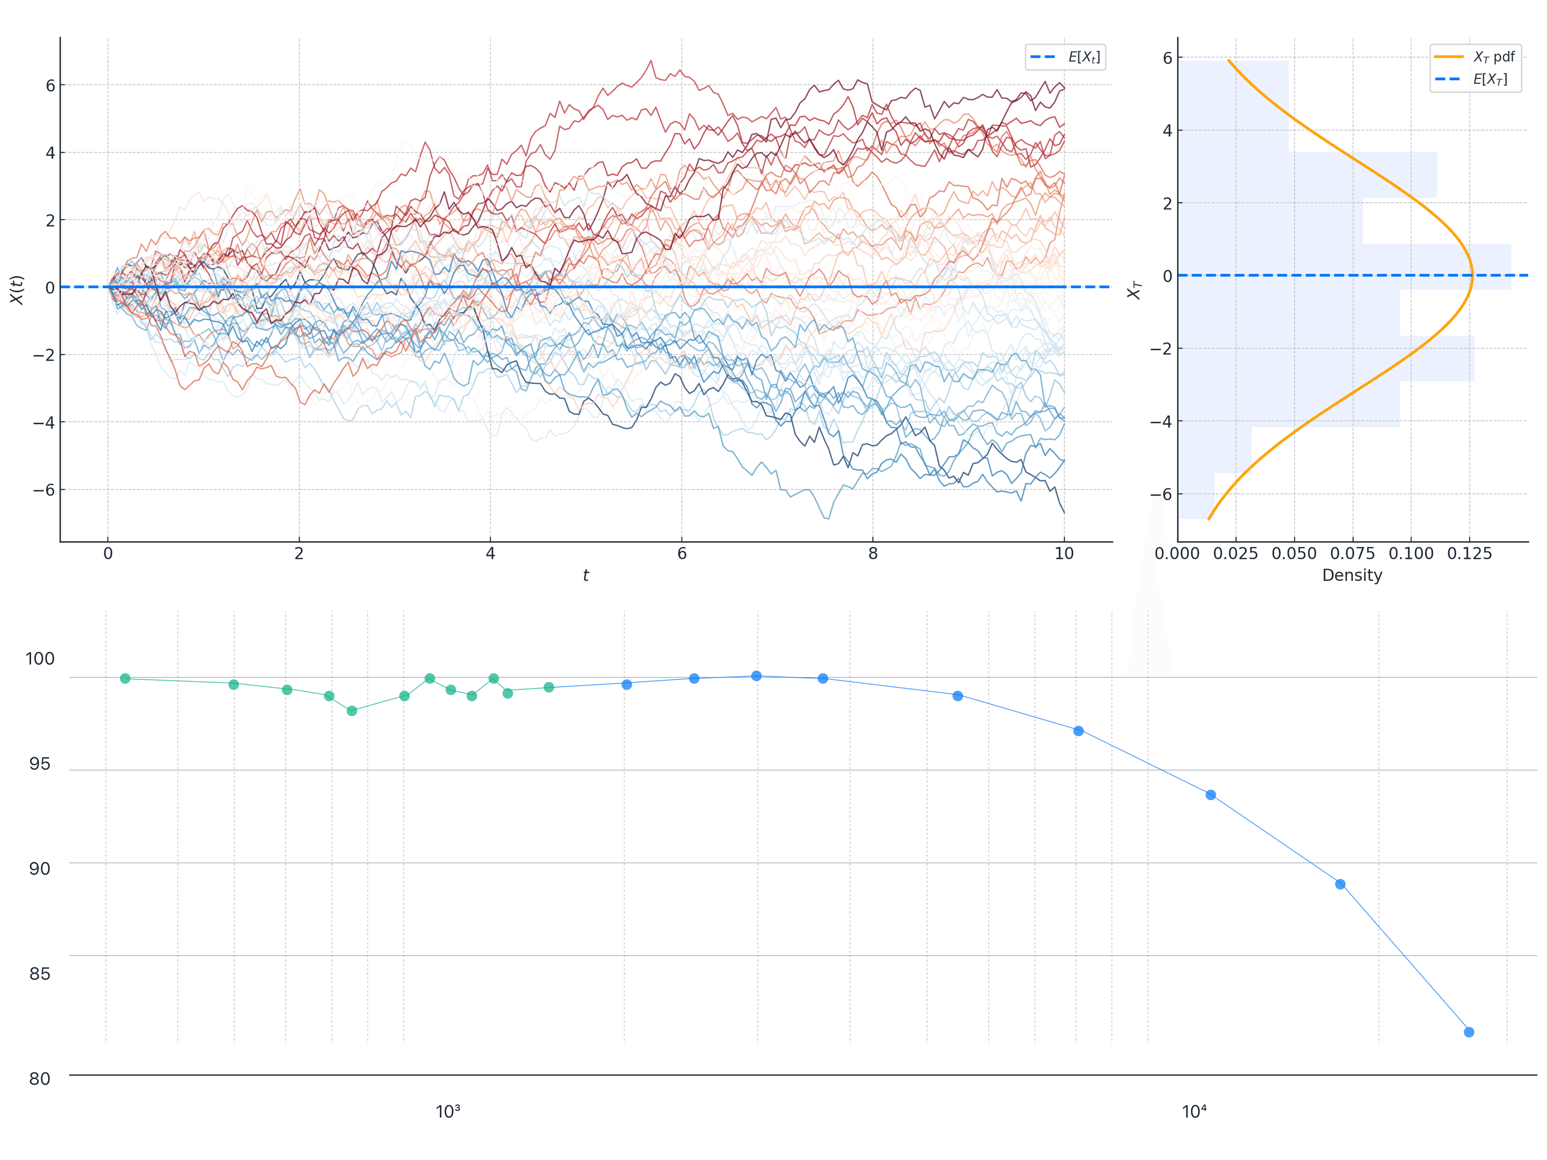Click the 10³ tick label
Image resolution: width=1547 pixels, height=1160 pixels.
(447, 1112)
